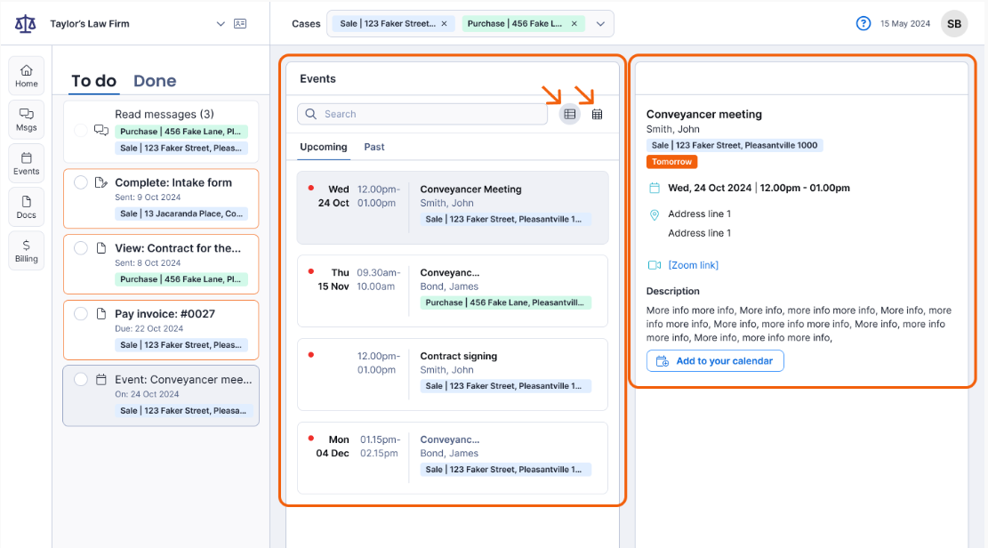Open the Msgs sidebar icon
This screenshot has width=988, height=548.
(x=27, y=119)
